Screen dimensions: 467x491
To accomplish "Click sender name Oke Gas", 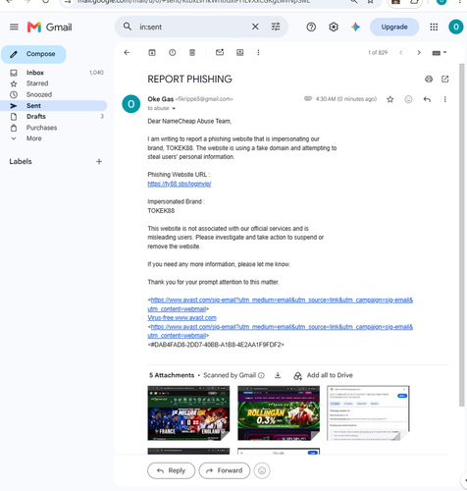I will point(161,99).
